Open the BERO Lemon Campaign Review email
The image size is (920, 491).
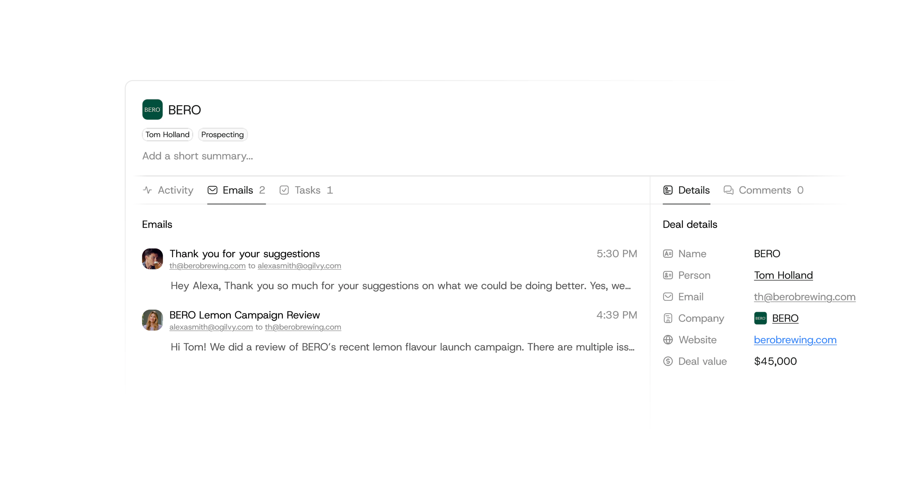click(x=389, y=331)
